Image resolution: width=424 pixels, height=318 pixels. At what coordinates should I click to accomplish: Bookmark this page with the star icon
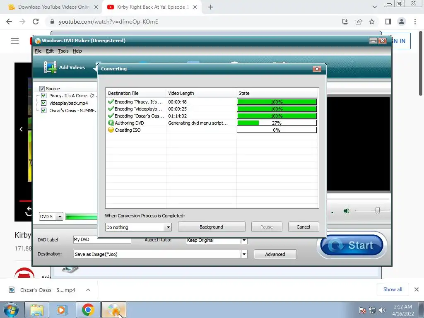[x=372, y=22]
